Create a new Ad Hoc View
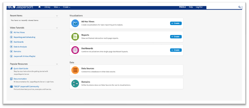Image resolution: width=249 pixels, height=108 pixels. point(176,23)
